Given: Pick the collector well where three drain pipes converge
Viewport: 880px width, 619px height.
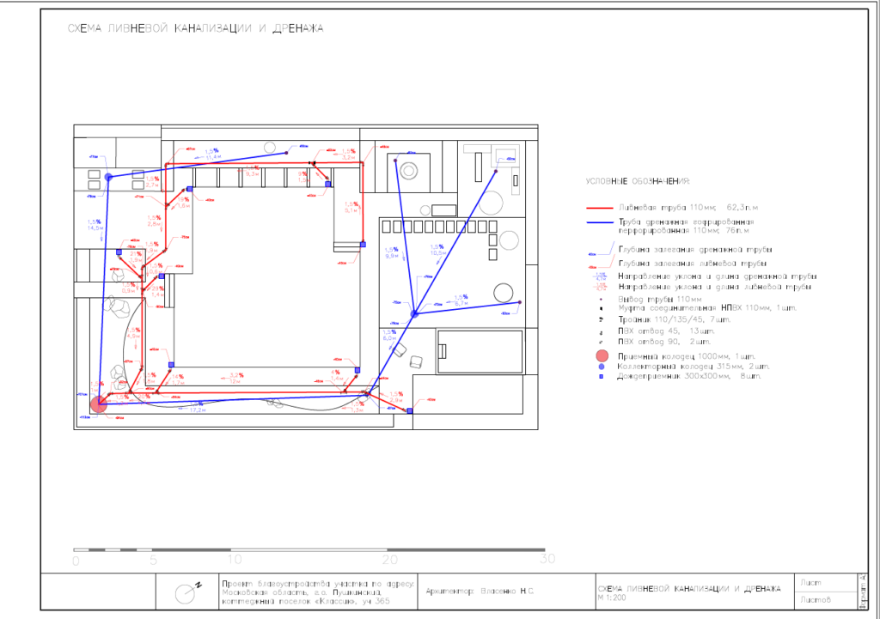Looking at the screenshot, I should pos(413,314).
